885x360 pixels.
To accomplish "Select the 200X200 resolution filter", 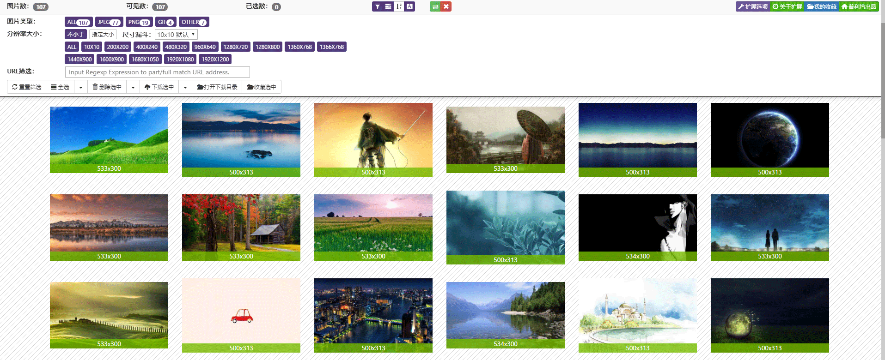I will point(118,47).
